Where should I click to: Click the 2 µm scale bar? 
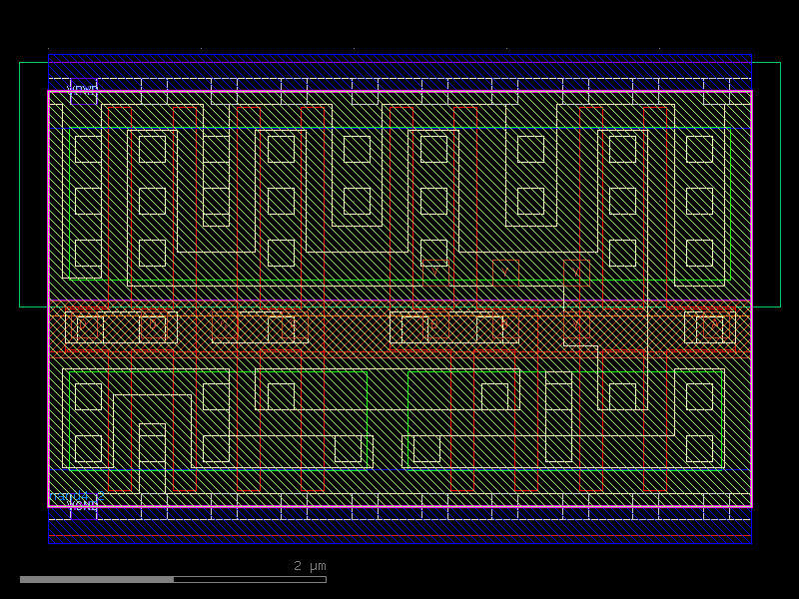(x=309, y=567)
